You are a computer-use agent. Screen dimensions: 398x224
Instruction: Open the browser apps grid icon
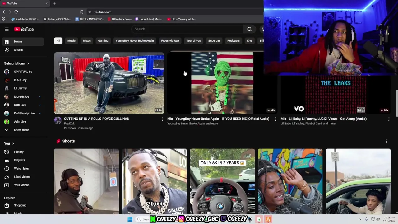[3, 19]
